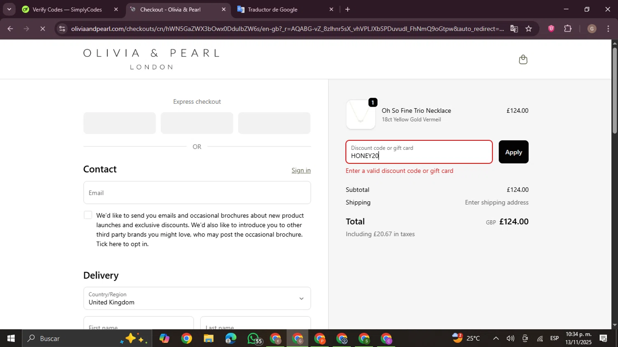618x347 pixels.
Task: Open the browser extensions puzzle icon
Action: 568,29
